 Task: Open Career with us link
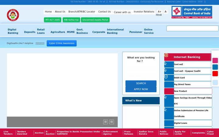[x=122, y=12]
